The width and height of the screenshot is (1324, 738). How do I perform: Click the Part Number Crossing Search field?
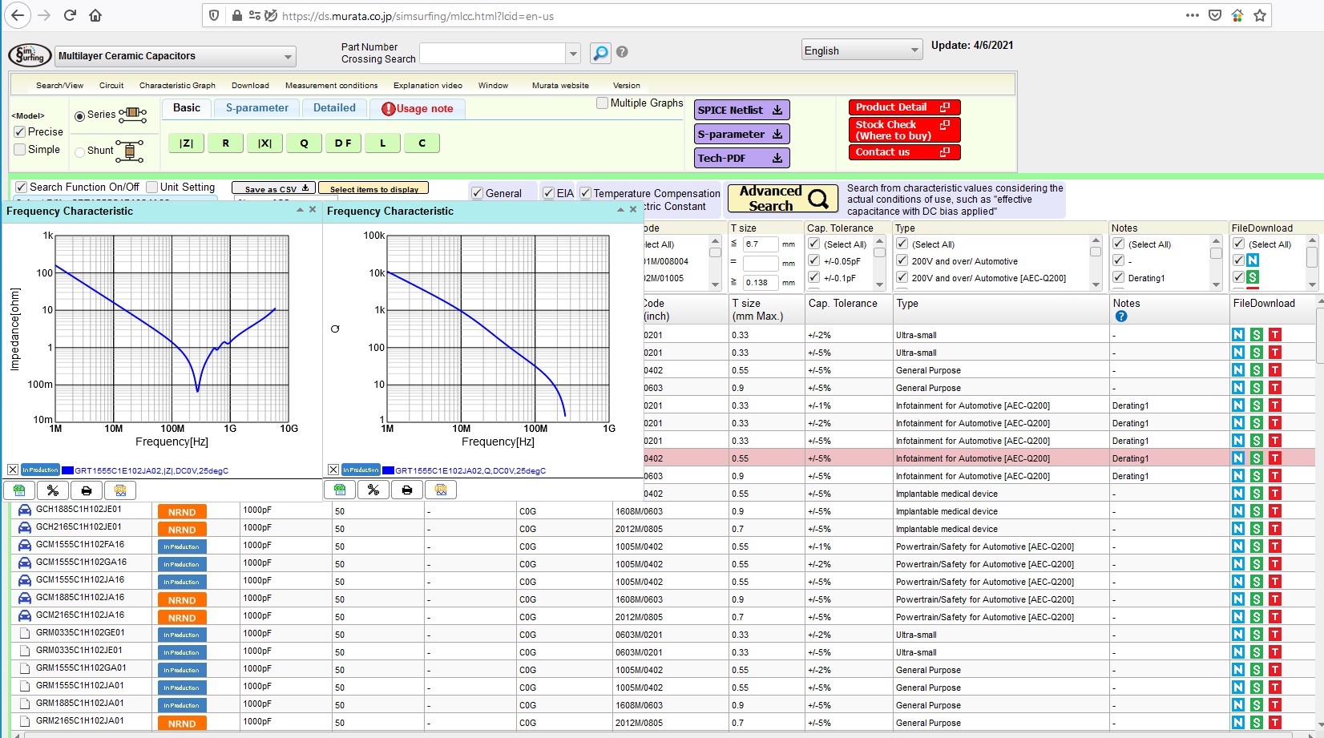tap(492, 54)
